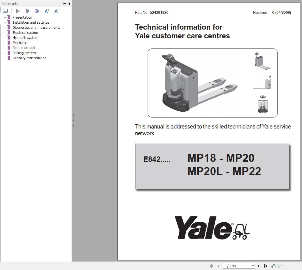The height and width of the screenshot is (270, 302).
Task: Click the 'MP20L - MP22' model text
Action: [224, 171]
